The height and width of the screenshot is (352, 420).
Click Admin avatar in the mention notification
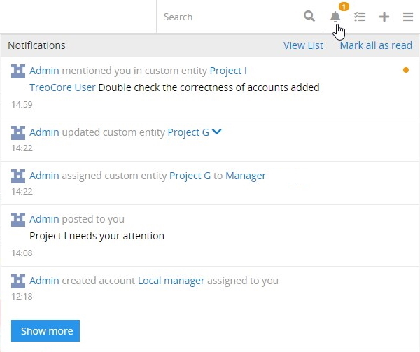point(18,71)
